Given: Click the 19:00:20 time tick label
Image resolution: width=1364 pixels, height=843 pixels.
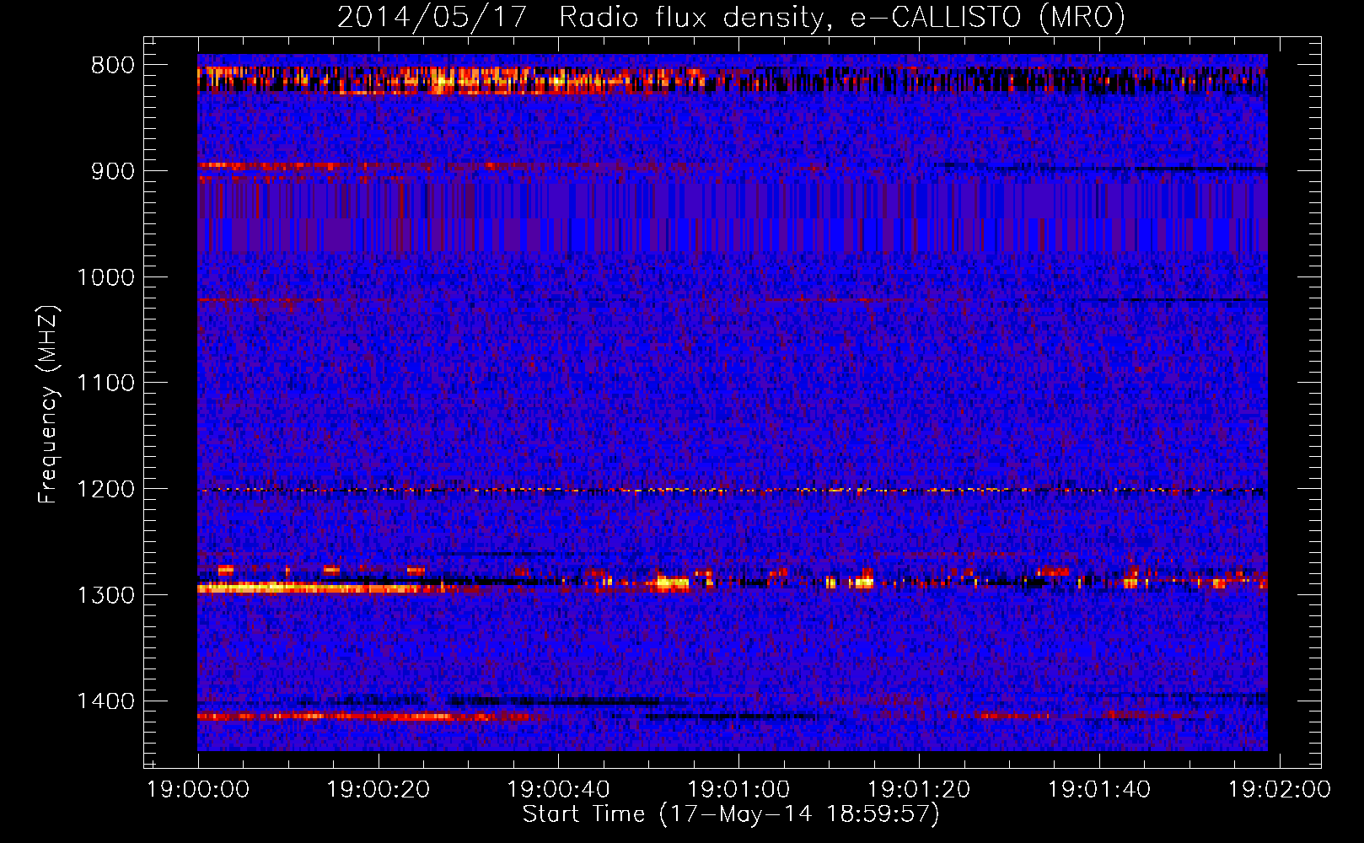Looking at the screenshot, I should [379, 790].
